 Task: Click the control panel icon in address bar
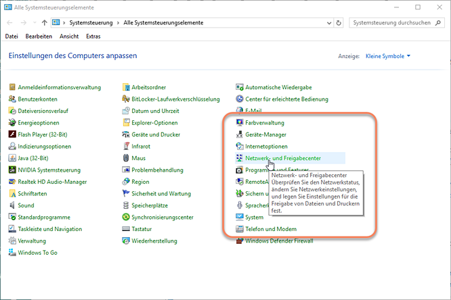point(56,22)
